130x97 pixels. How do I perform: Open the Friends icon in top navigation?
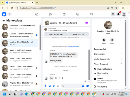pos(50,14)
